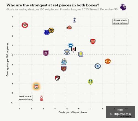Open the pullup-case.com watermark link

tap(120, 114)
